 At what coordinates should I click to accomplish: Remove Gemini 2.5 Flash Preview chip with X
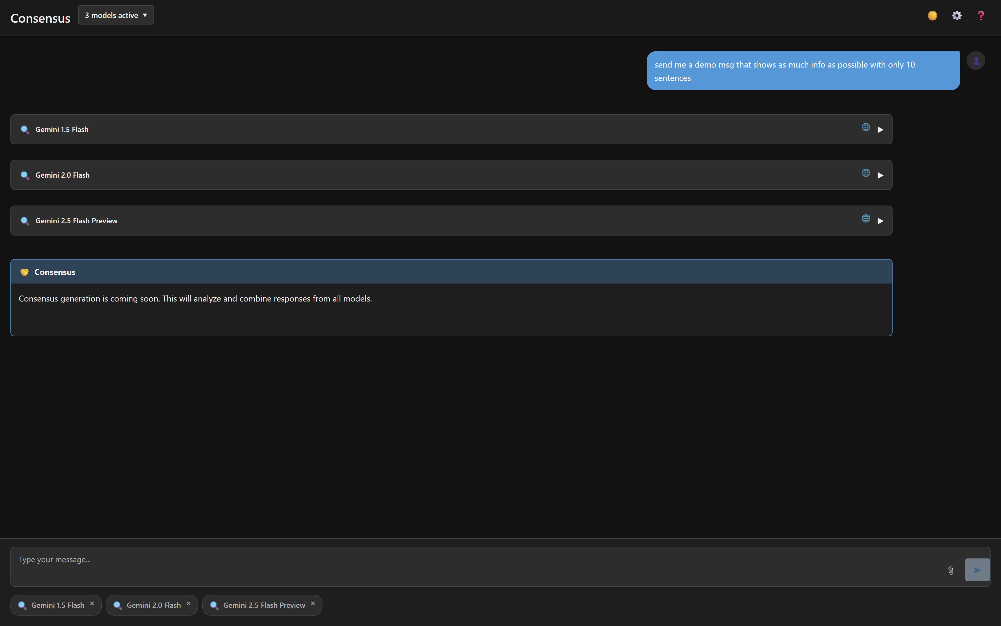pos(313,604)
